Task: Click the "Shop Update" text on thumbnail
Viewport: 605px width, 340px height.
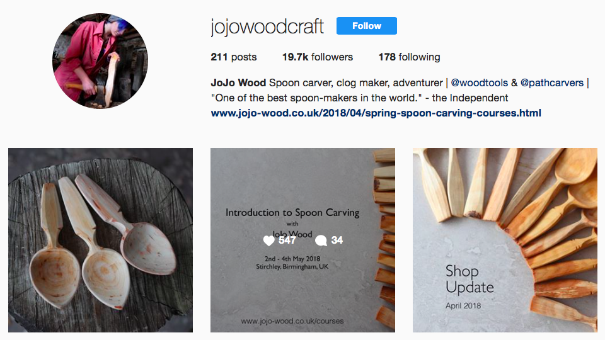Action: [x=470, y=280]
